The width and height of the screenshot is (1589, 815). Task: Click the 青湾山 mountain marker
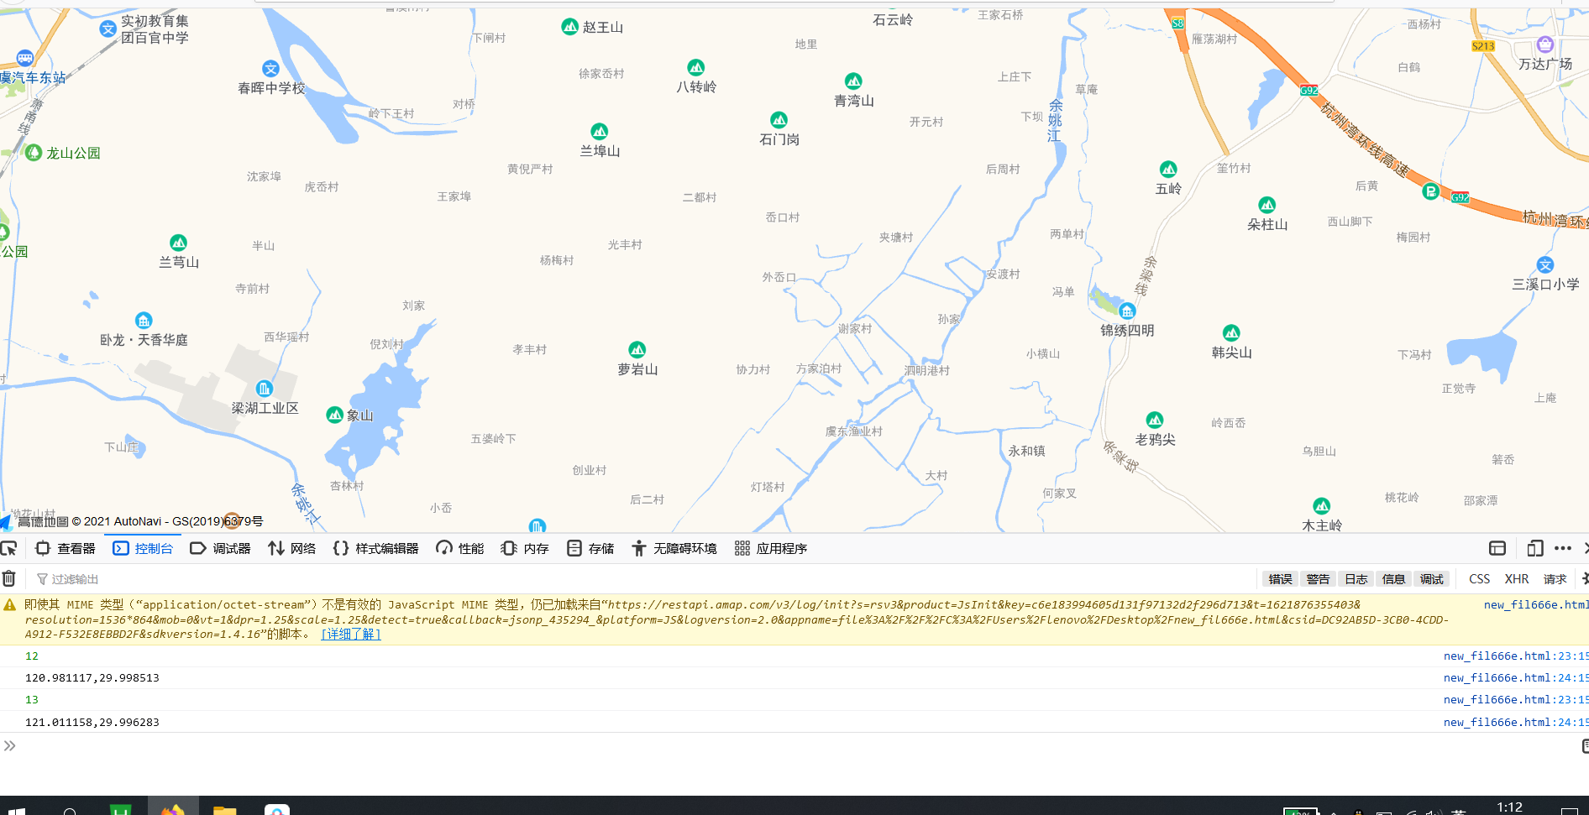[854, 81]
